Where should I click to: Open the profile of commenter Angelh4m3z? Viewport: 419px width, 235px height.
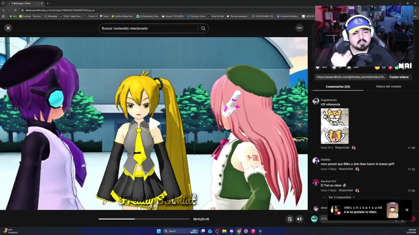coord(329,100)
